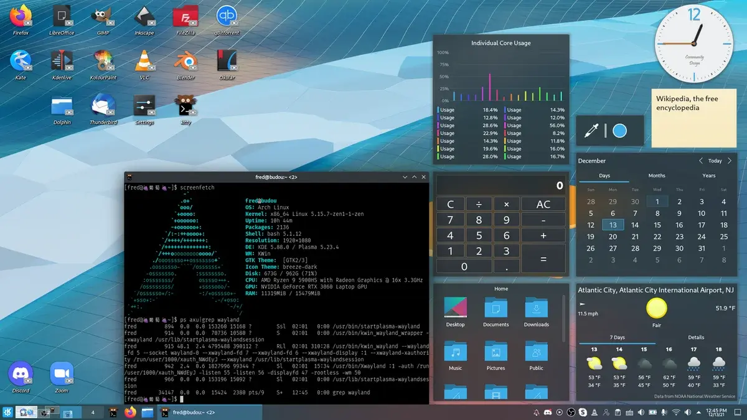The image size is (747, 420).
Task: Go to the next month in calendar
Action: tap(730, 161)
